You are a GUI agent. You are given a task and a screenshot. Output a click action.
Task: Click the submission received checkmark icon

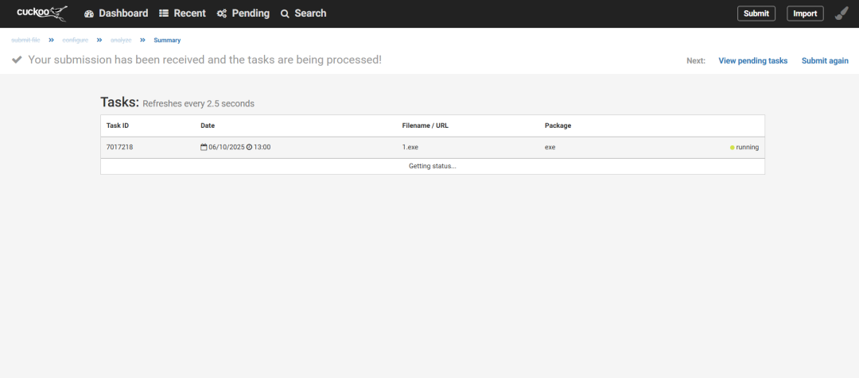pos(17,60)
